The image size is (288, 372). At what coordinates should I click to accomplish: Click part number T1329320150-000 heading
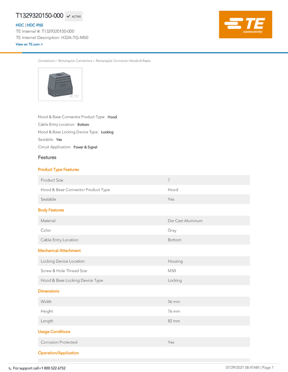pos(39,16)
